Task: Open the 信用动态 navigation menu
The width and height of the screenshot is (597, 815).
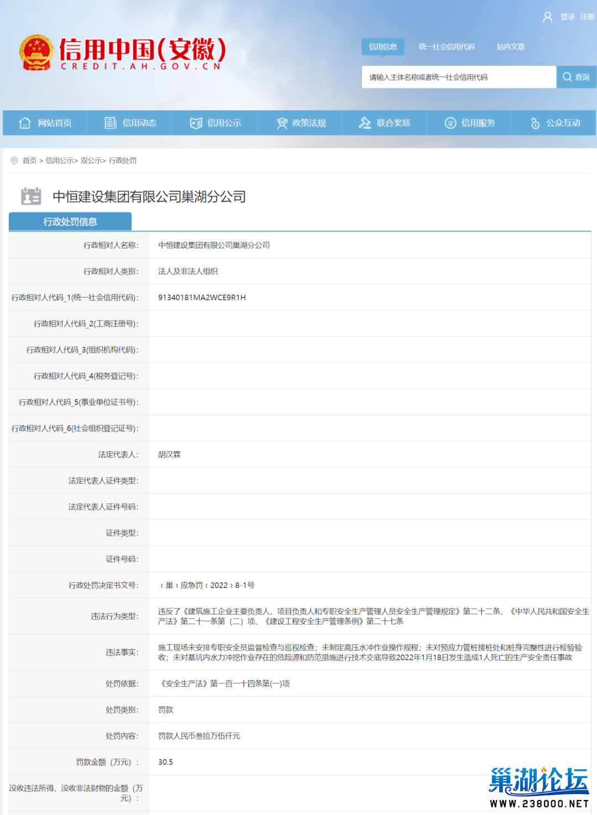Action: [130, 123]
